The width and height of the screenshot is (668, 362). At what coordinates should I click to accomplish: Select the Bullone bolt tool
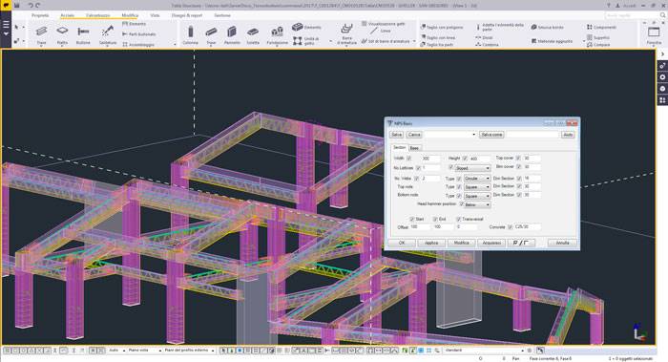point(83,34)
